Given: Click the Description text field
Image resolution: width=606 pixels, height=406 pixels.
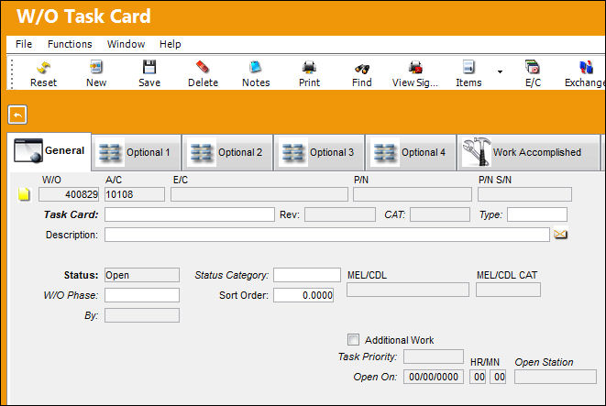Looking at the screenshot, I should (x=327, y=235).
